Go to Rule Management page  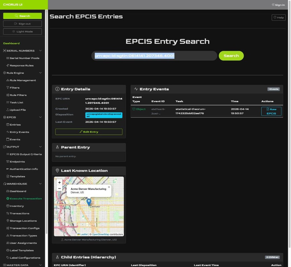pos(21,80)
